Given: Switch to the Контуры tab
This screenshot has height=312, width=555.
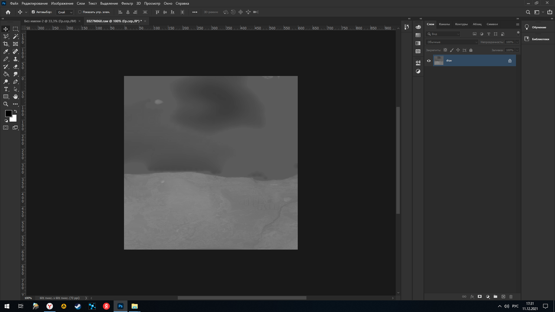Looking at the screenshot, I should (x=461, y=24).
